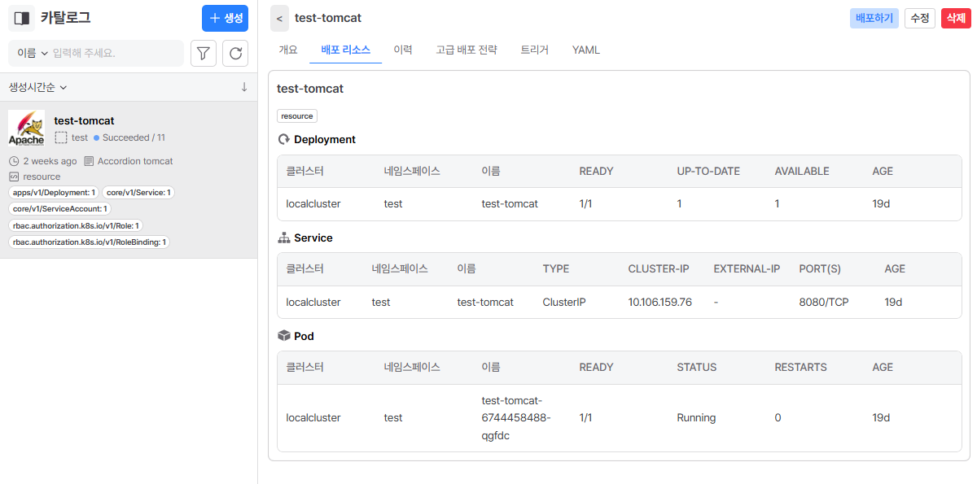Click the clock icon beside 2 weeks ago
The width and height of the screenshot is (977, 484).
(14, 161)
